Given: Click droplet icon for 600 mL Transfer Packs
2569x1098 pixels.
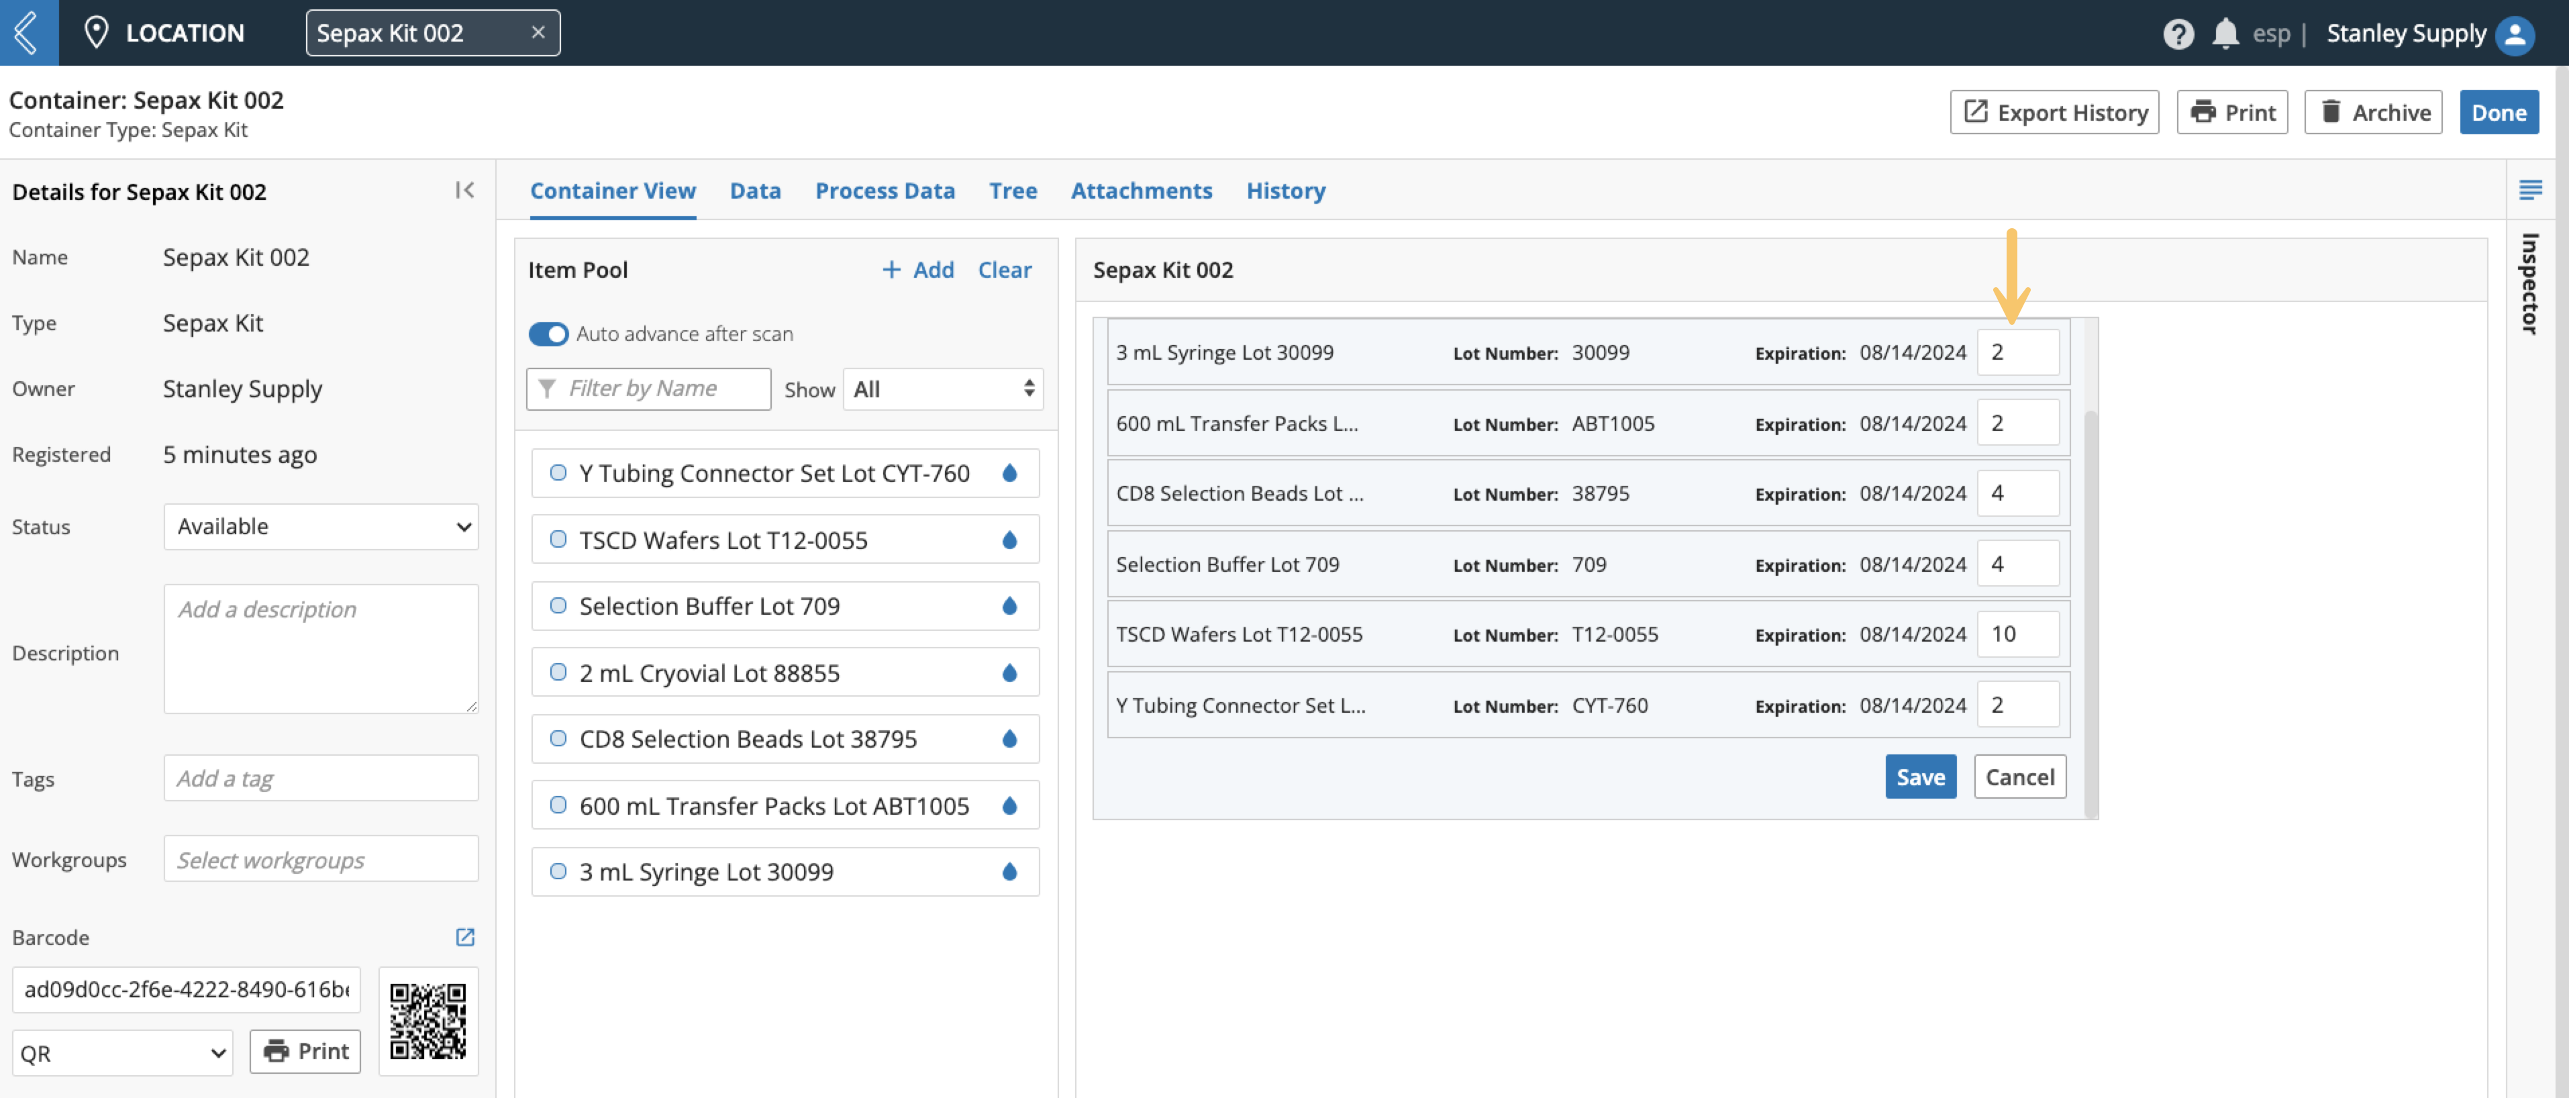Looking at the screenshot, I should [1009, 806].
